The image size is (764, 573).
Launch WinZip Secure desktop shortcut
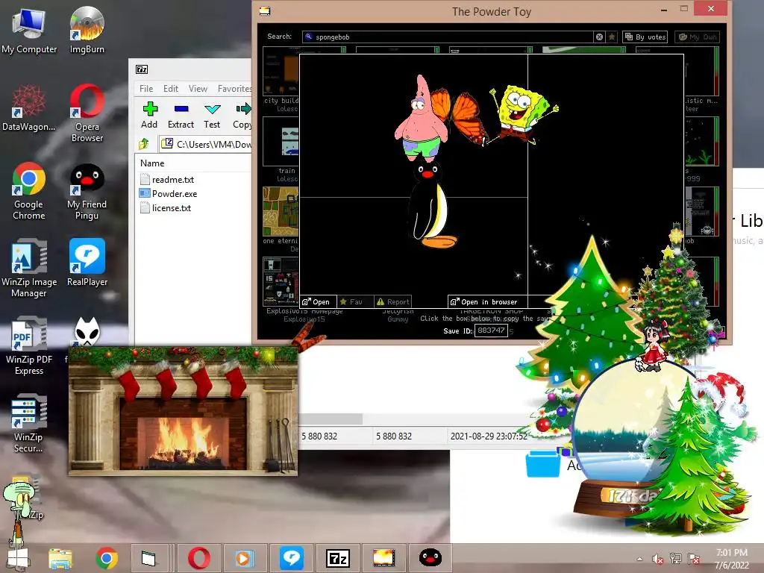click(x=29, y=423)
